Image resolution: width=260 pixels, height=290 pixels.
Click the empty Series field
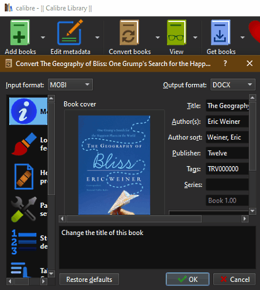(x=227, y=185)
